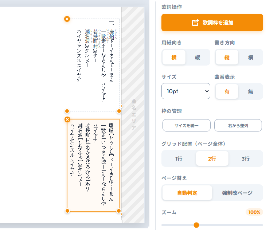Click the 曲名エリア striped area
The width and height of the screenshot is (270, 236).
[133, 115]
